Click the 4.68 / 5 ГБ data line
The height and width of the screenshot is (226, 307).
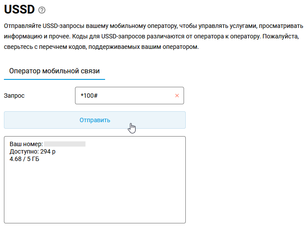pyautogui.click(x=24, y=159)
